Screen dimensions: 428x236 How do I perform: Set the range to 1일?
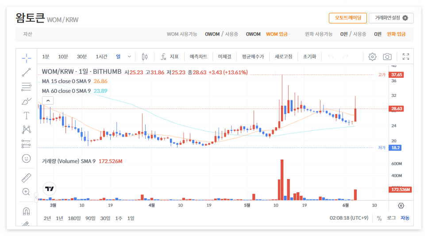(x=131, y=218)
